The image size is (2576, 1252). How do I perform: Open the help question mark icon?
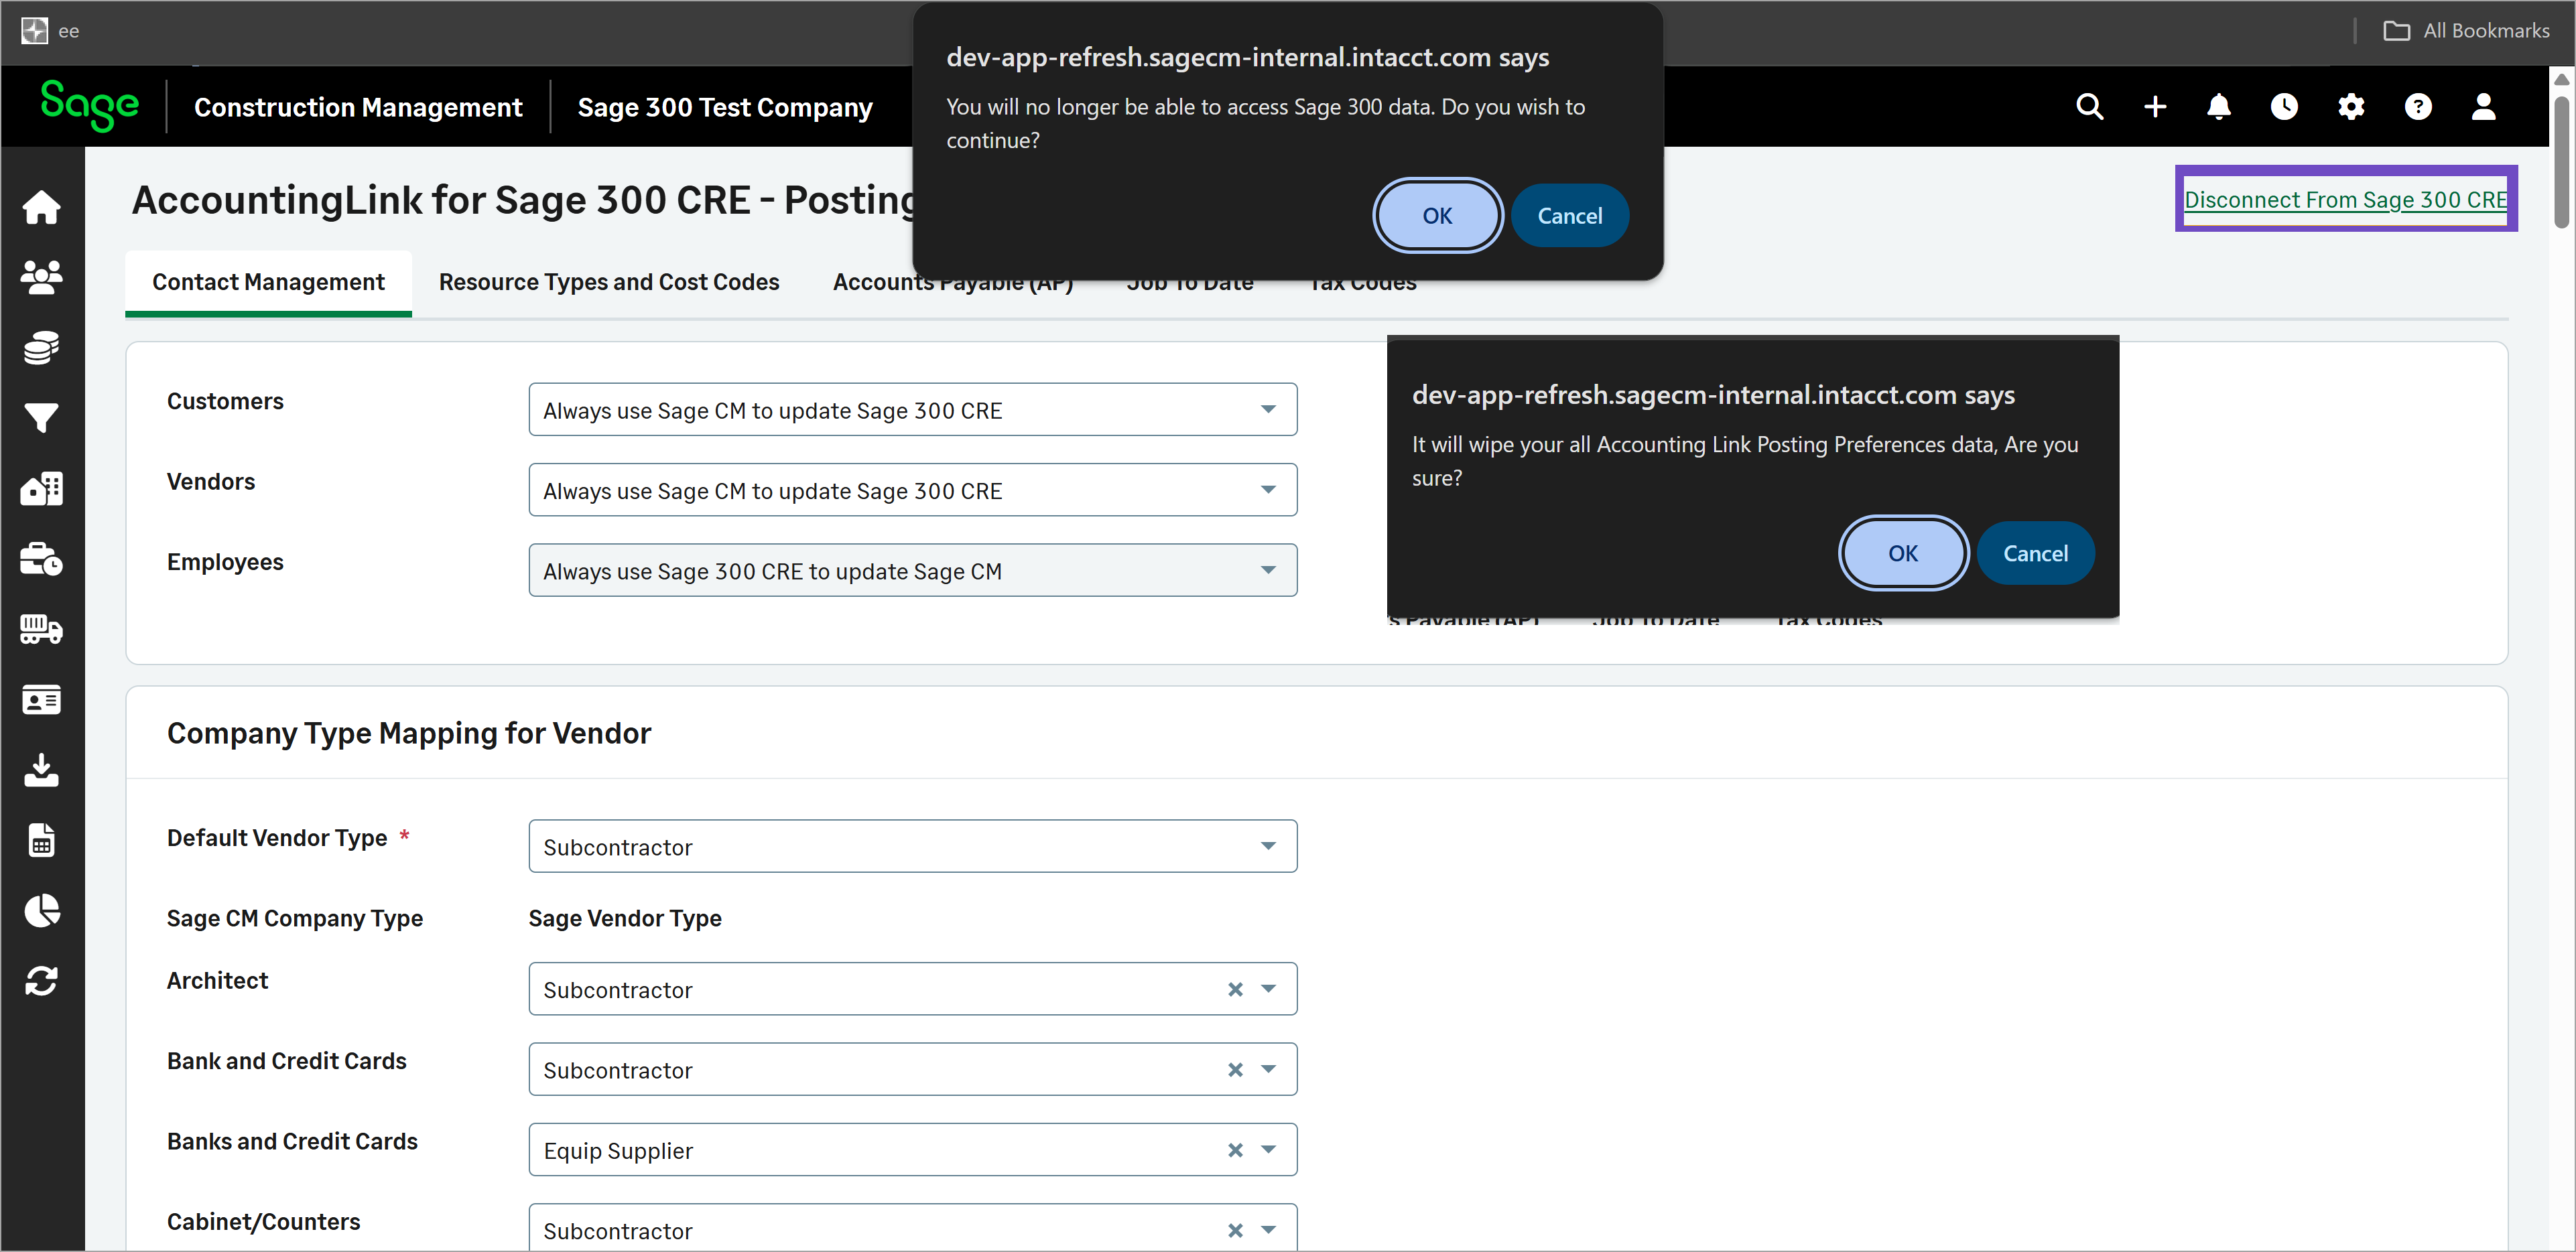pyautogui.click(x=2418, y=106)
